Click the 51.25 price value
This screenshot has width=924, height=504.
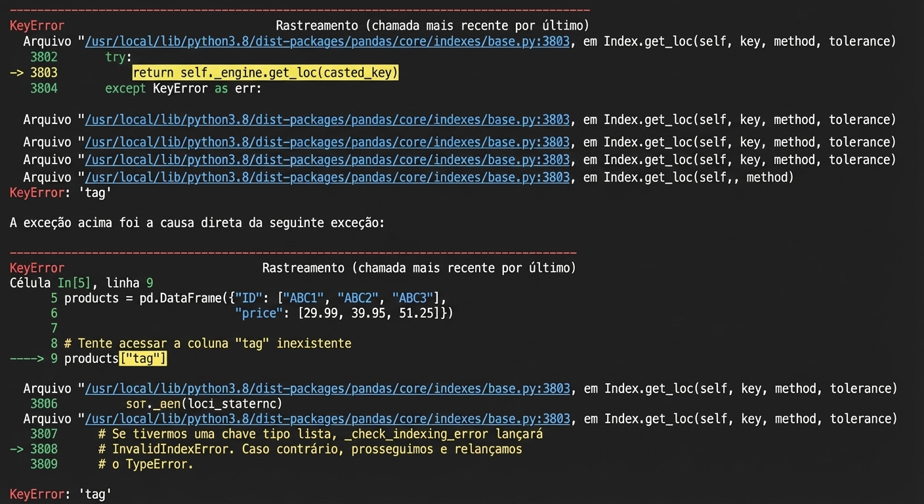tap(416, 313)
